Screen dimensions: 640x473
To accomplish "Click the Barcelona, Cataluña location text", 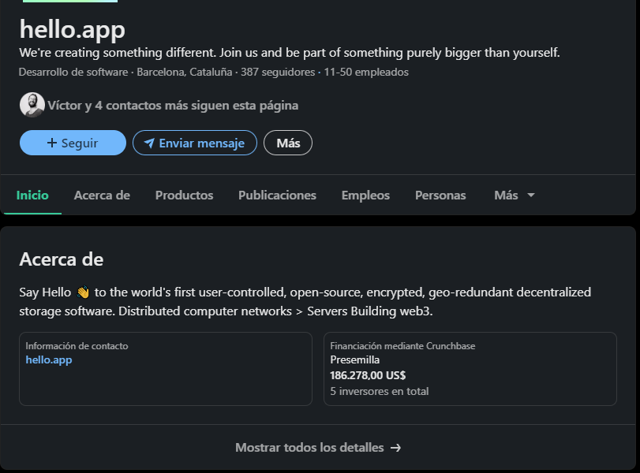I will (184, 73).
